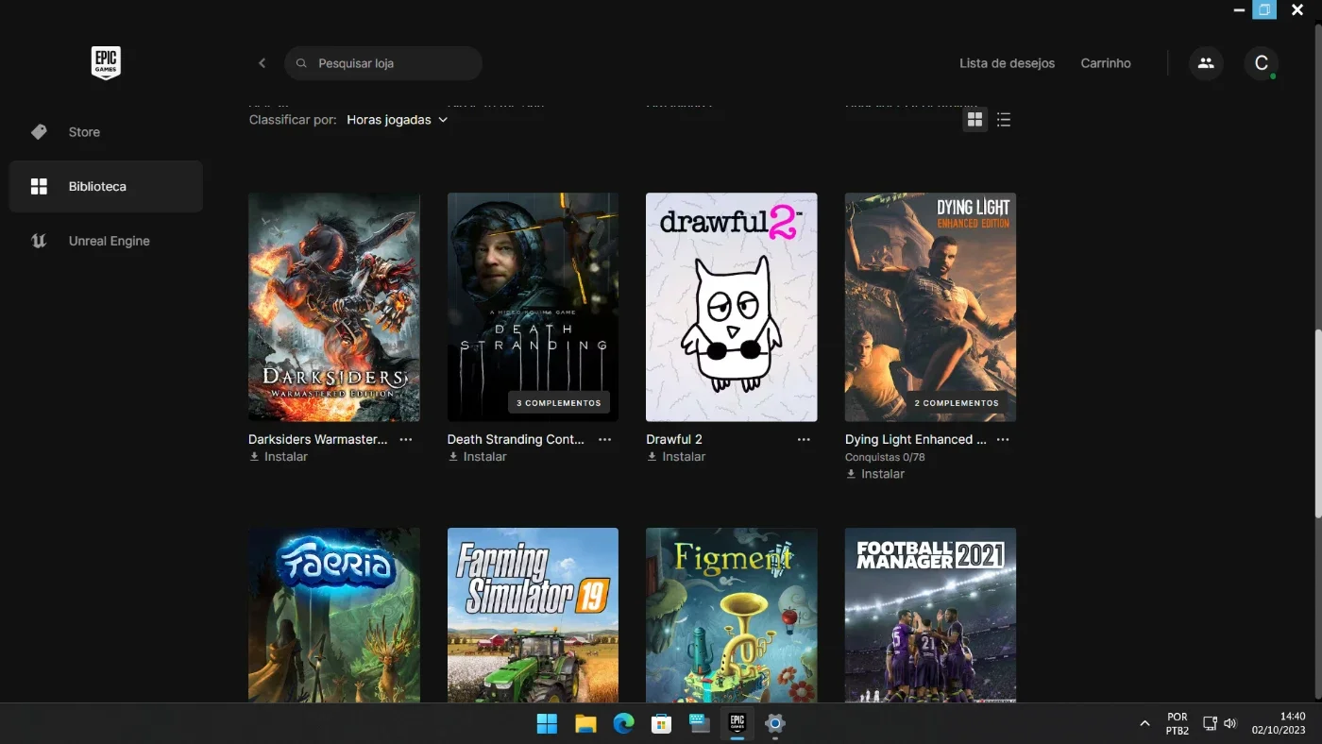Viewport: 1322px width, 744px height.
Task: Switch to grid view
Action: point(975,120)
